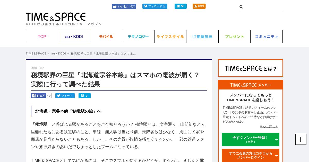309x162 pixels.
Task: Open the モバイル navigation tab
Action: (106, 37)
